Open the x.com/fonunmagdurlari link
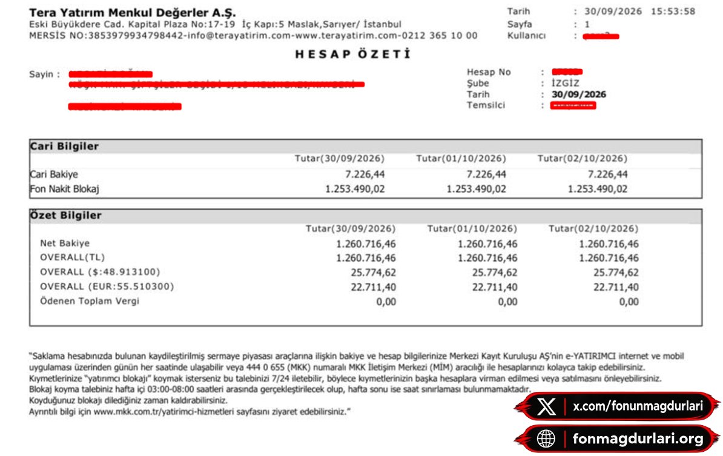The height and width of the screenshot is (456, 723). click(x=638, y=406)
